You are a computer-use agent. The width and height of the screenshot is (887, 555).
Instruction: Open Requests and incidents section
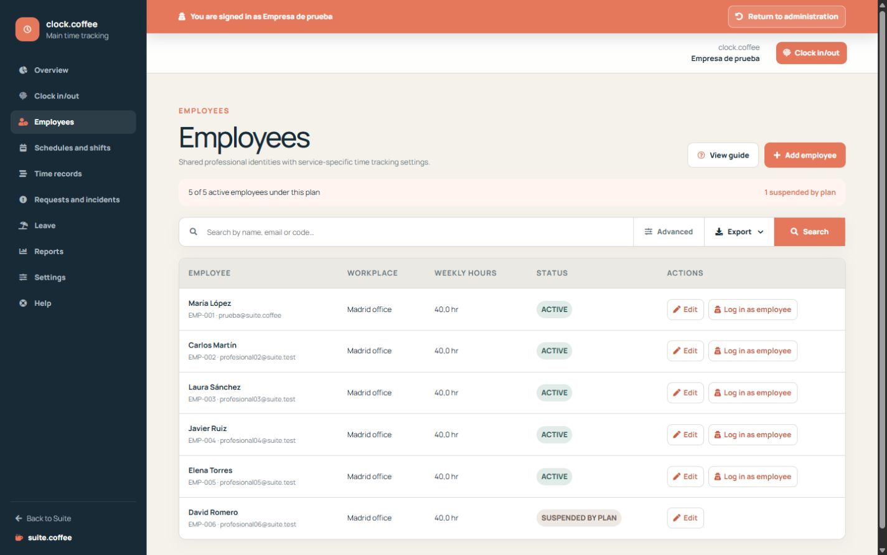[x=73, y=200]
